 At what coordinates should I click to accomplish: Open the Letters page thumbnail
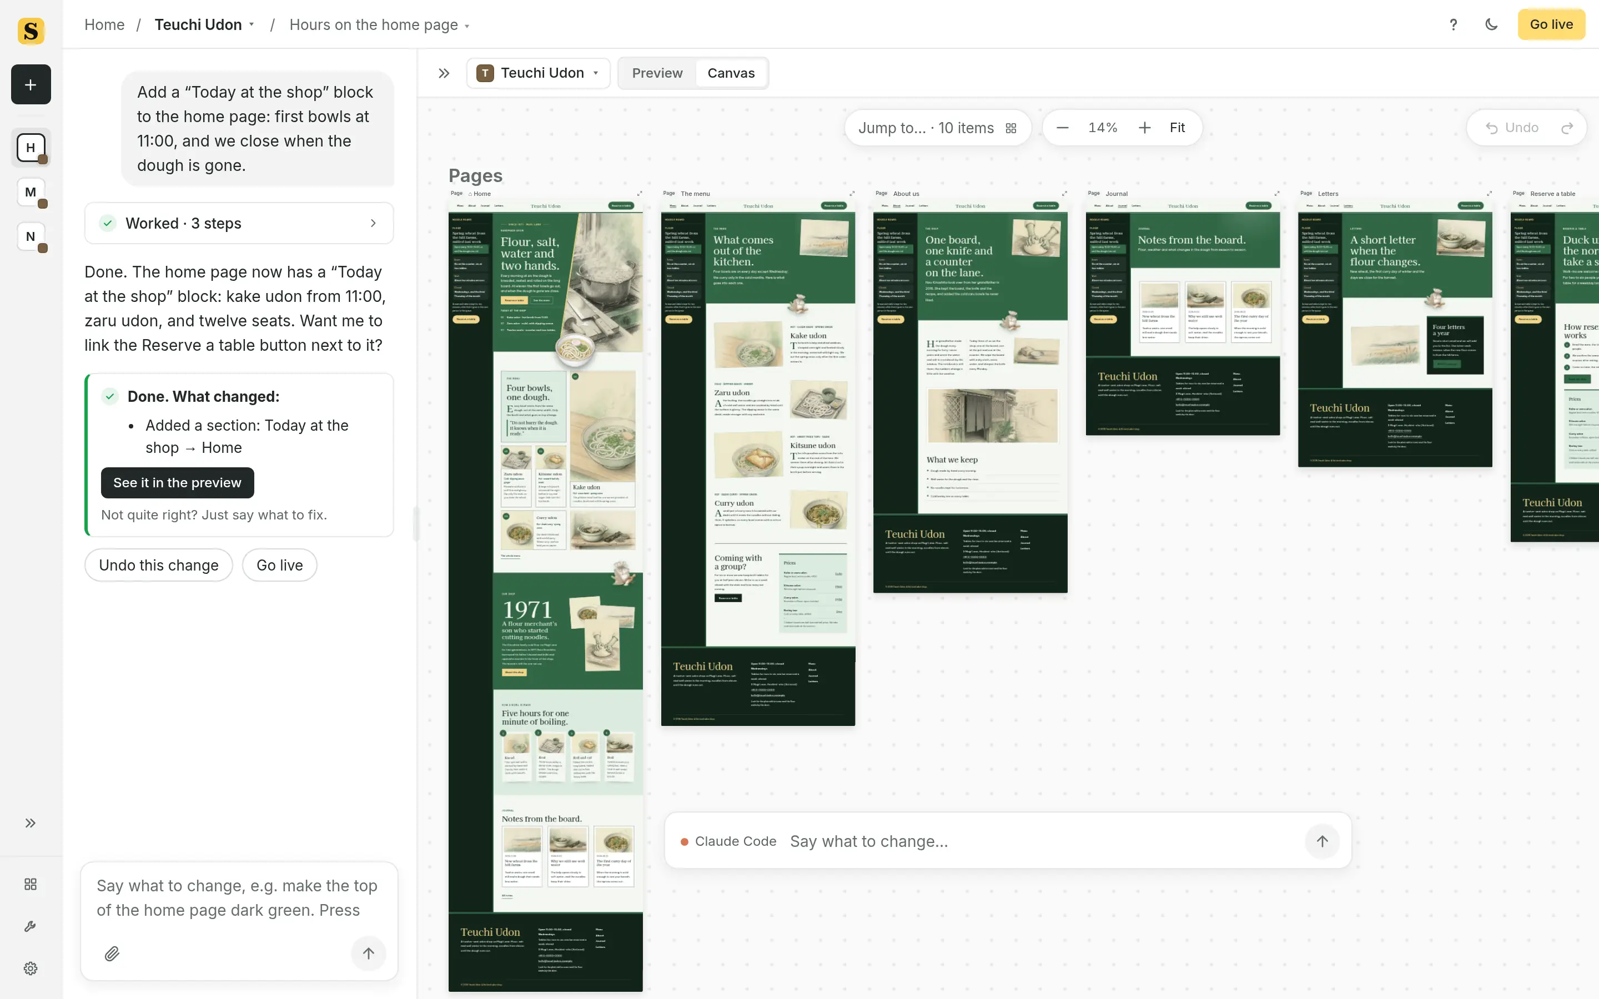pyautogui.click(x=1395, y=334)
